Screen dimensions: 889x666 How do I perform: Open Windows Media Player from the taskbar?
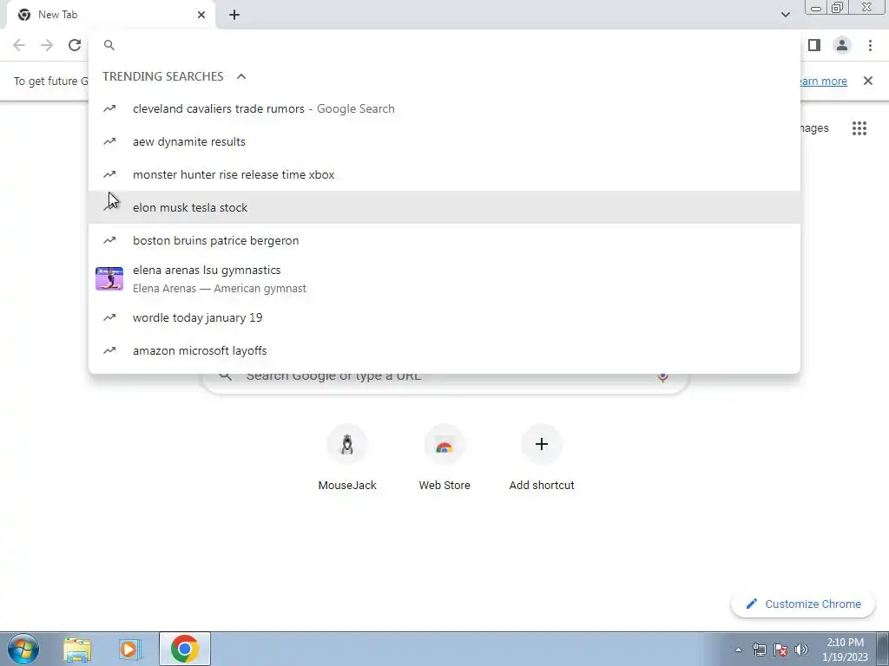point(130,649)
